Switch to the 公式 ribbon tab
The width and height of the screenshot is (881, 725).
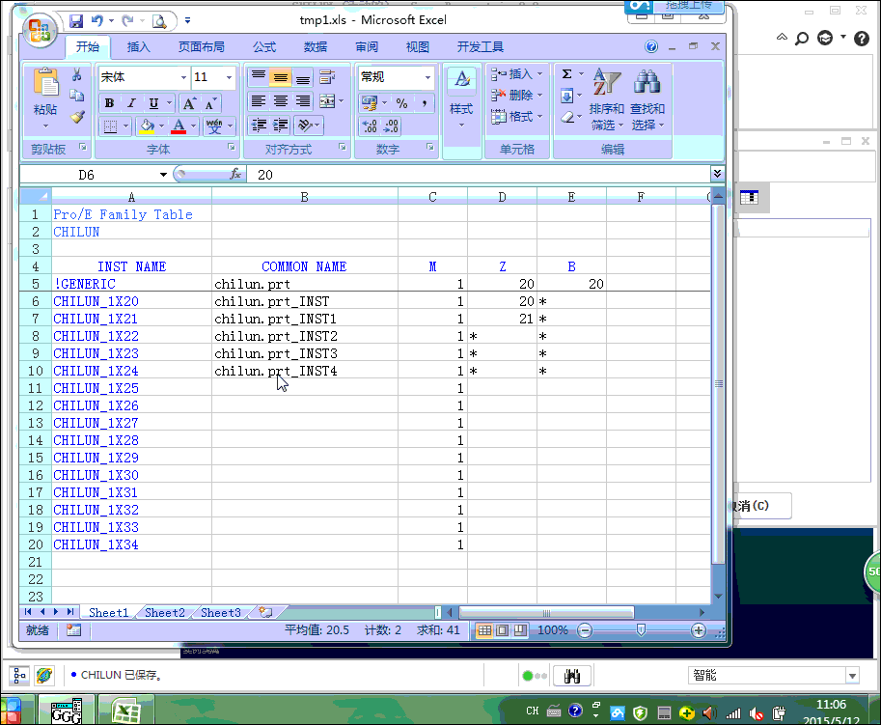click(264, 46)
